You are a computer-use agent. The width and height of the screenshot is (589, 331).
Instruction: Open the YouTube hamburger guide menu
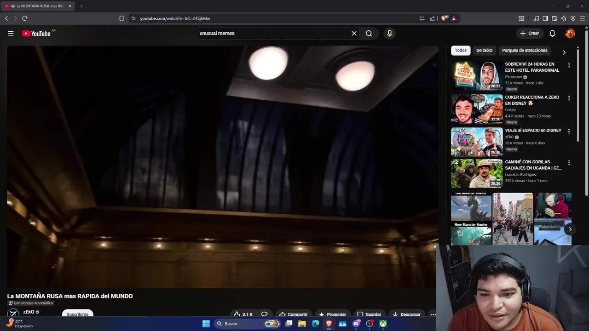11,33
